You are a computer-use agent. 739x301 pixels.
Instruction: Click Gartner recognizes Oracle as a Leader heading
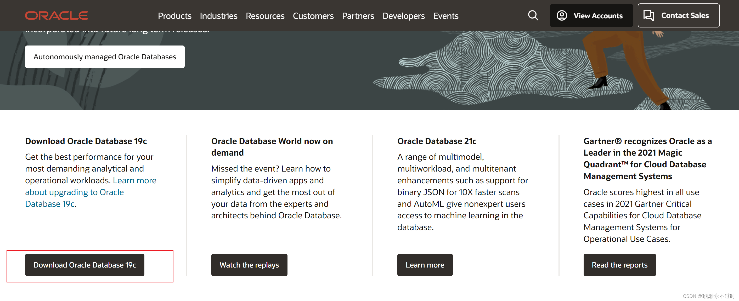647,158
